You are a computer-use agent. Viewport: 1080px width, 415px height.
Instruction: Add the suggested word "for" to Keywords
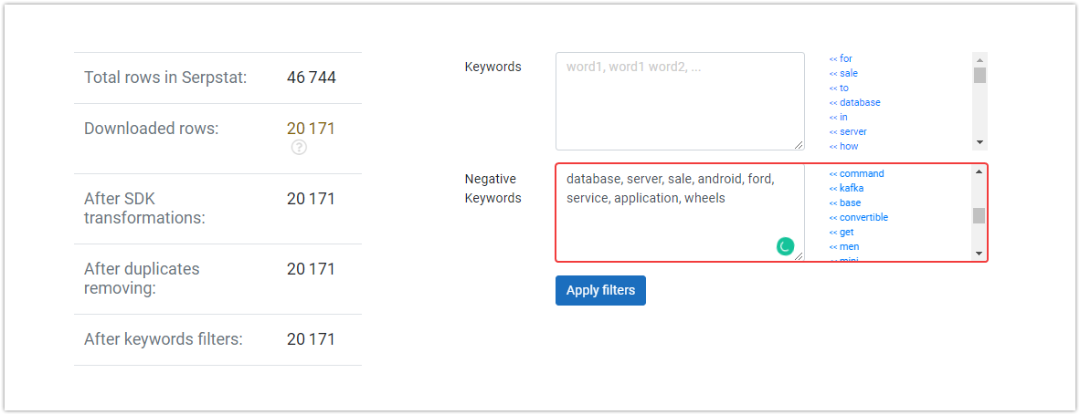[x=841, y=59]
